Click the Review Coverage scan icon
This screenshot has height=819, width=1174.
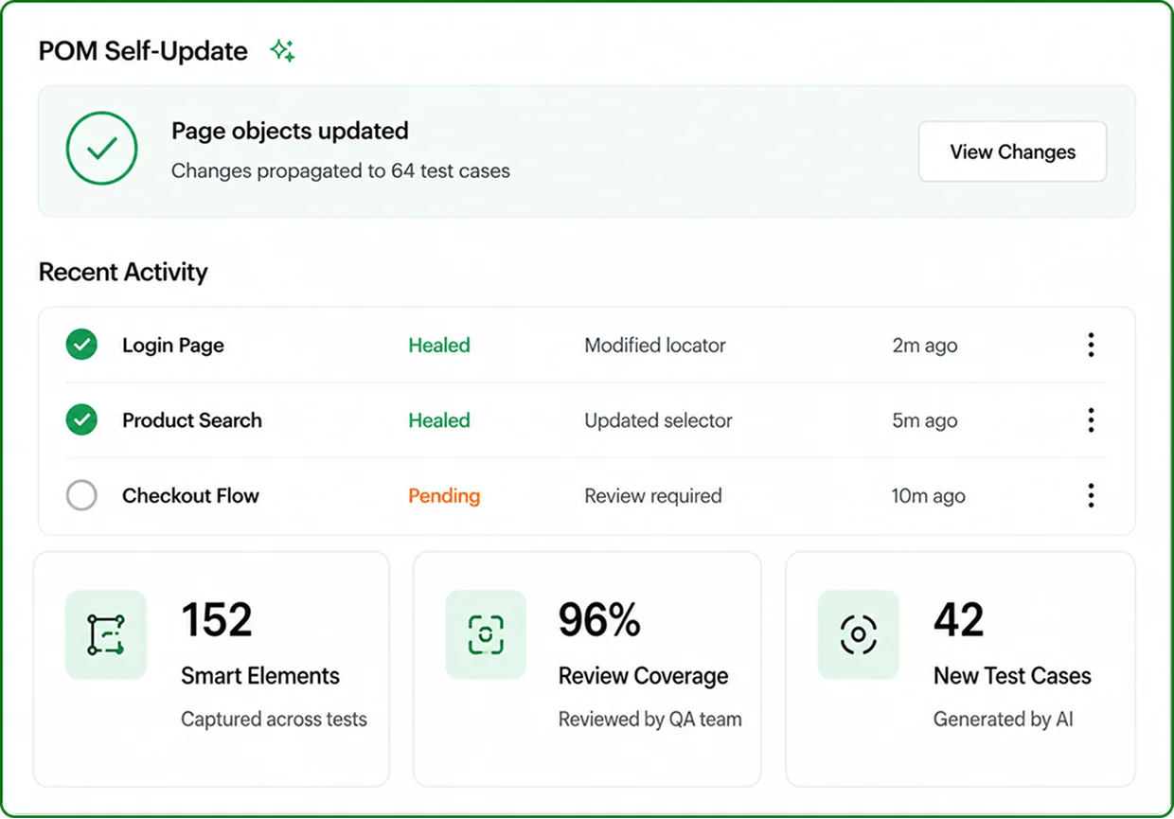(486, 634)
